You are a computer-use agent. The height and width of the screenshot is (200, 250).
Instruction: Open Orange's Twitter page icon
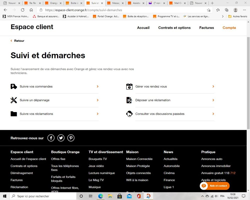61,138
